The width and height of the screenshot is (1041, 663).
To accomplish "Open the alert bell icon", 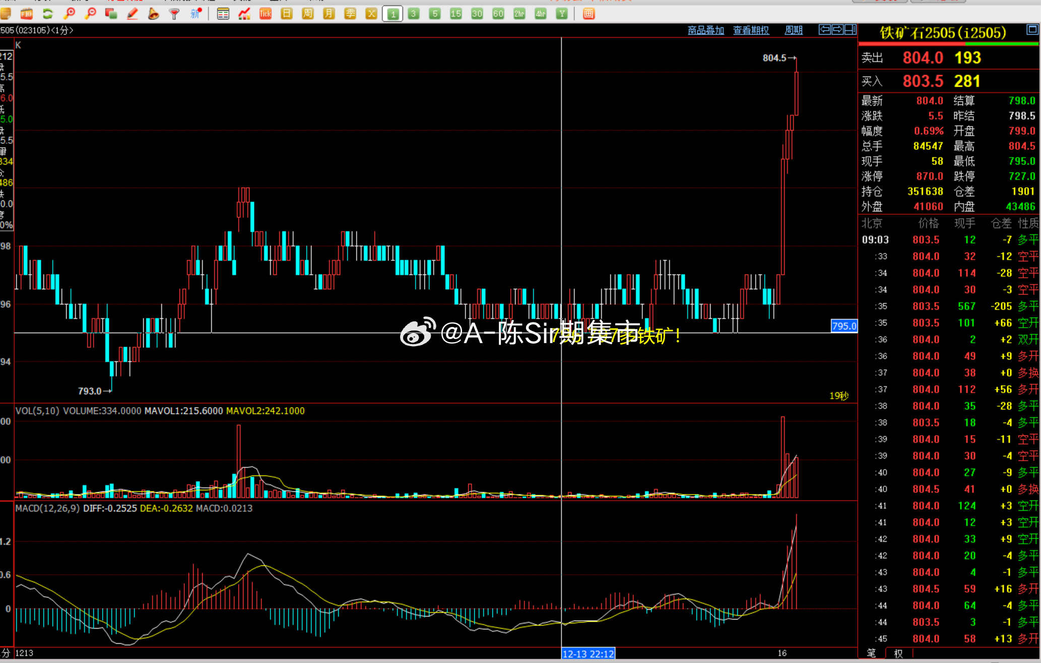I will [154, 14].
